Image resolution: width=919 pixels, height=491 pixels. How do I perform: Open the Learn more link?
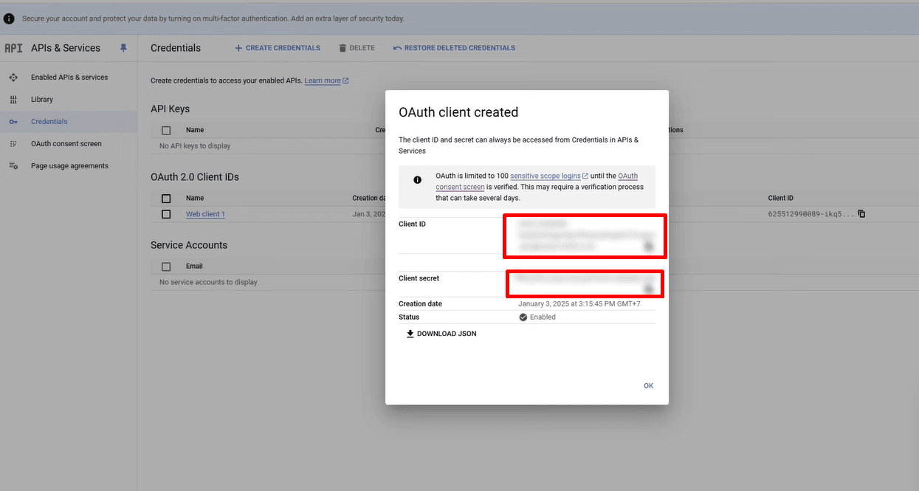tap(326, 80)
